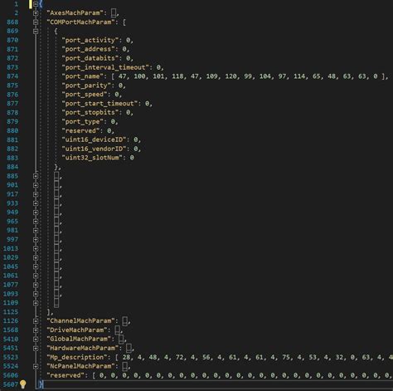Click the collapsed ellipsis box after AxesMachParam
The height and width of the screenshot is (391, 393).
click(114, 12)
